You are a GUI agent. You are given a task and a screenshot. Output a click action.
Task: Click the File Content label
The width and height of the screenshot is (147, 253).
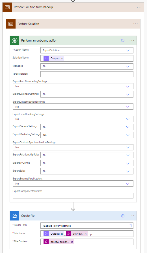tap(21, 241)
